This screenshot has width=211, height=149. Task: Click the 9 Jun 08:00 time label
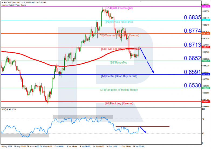(85, 147)
